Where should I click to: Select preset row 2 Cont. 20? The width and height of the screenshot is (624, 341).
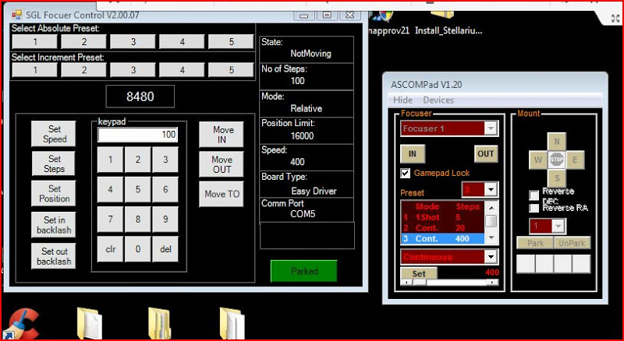click(443, 228)
